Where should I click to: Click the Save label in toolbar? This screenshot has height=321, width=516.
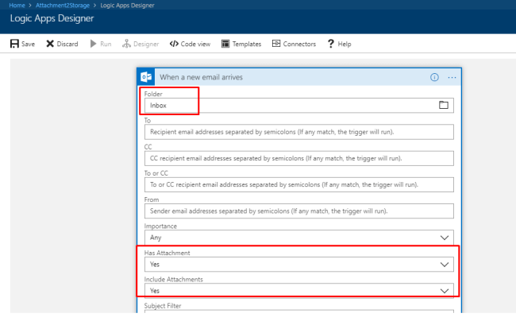[28, 44]
